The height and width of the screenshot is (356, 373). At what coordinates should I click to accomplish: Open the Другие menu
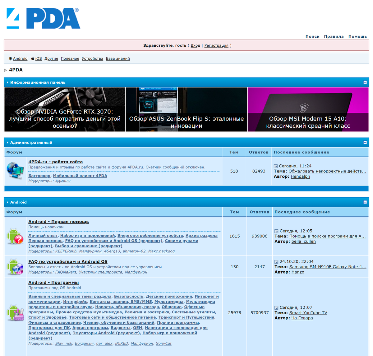coord(51,59)
